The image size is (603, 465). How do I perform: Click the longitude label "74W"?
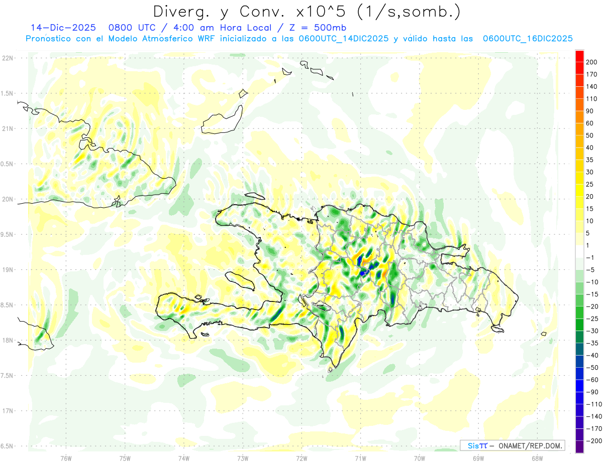pos(183,458)
